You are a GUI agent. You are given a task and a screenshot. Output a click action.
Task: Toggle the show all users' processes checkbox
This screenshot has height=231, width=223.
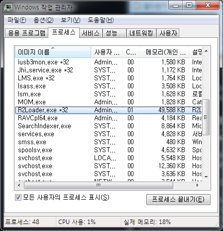(18, 198)
